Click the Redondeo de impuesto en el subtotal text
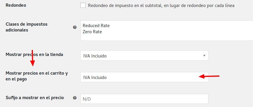The image size is (253, 107). tap(161, 6)
